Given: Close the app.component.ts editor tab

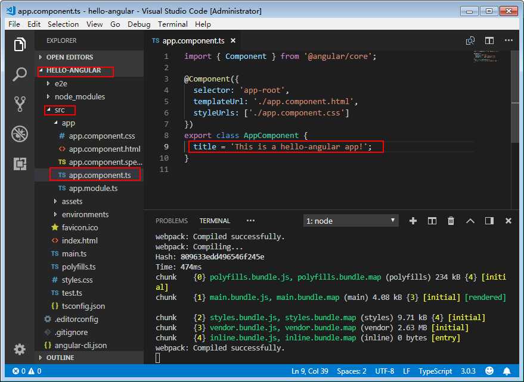Looking at the screenshot, I should click(233, 40).
